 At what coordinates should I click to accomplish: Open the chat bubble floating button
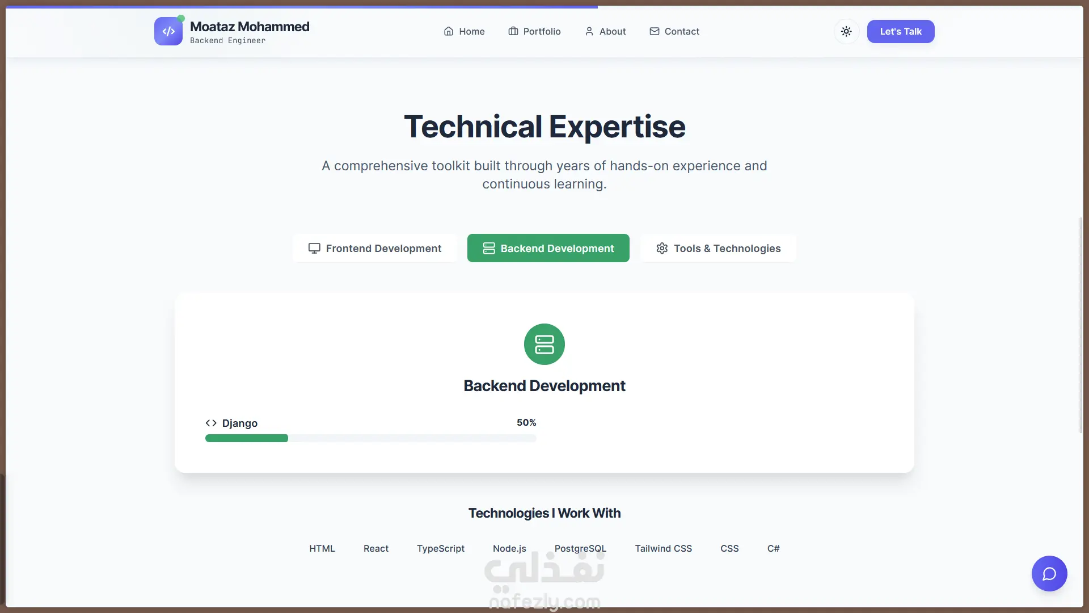tap(1049, 573)
